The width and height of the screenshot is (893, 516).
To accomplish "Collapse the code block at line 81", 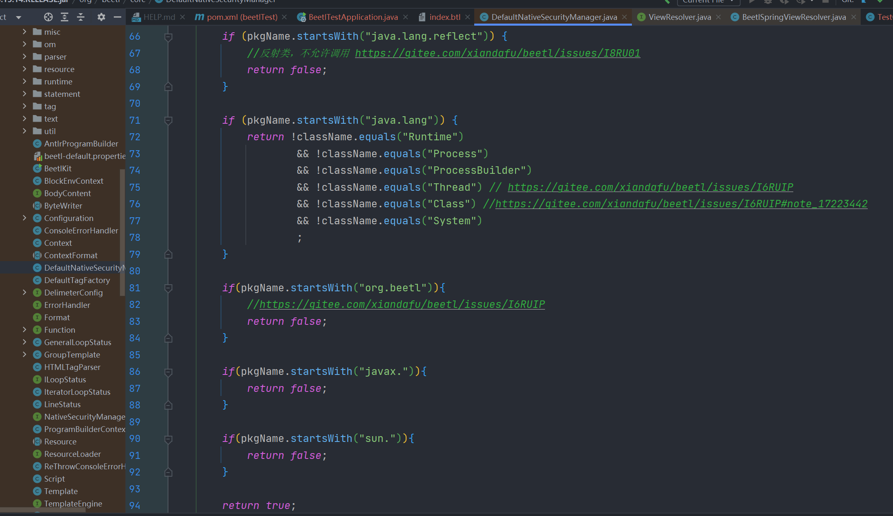I will [168, 288].
